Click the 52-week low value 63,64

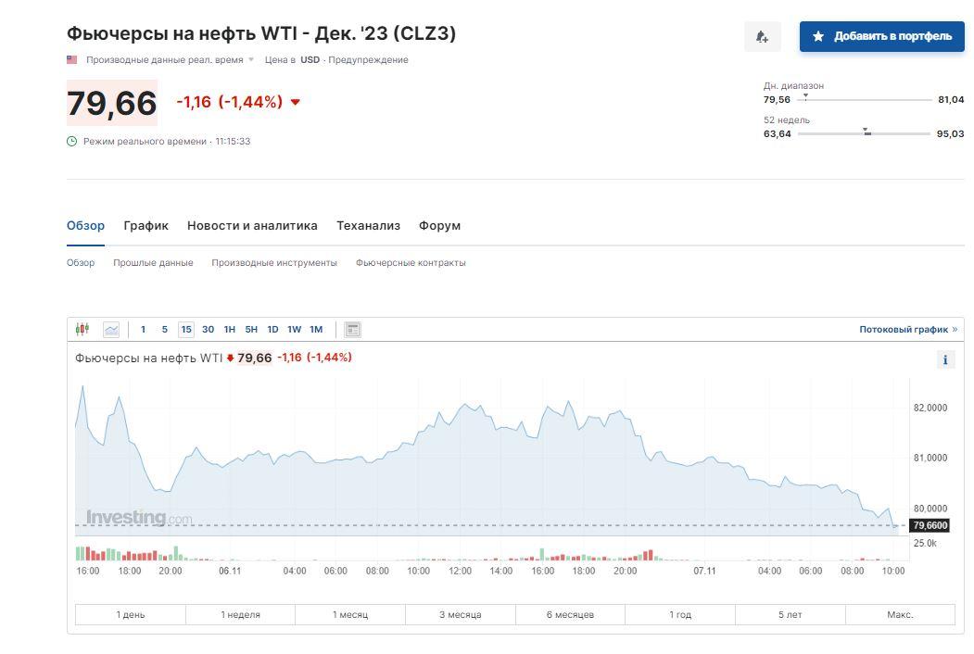point(778,133)
